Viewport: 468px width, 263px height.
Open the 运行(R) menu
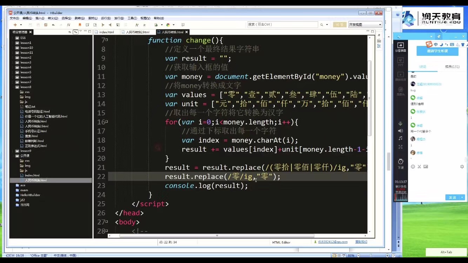pyautogui.click(x=106, y=18)
